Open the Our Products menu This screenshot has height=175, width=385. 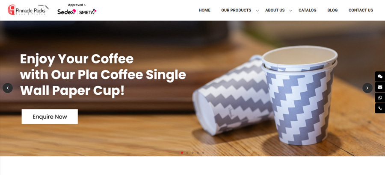pyautogui.click(x=236, y=10)
